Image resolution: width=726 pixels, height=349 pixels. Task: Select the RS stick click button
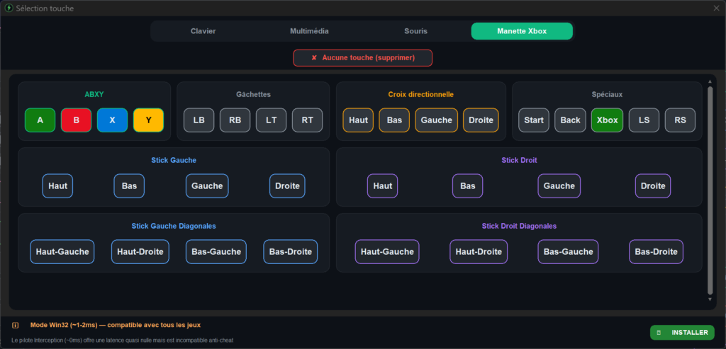pos(680,120)
